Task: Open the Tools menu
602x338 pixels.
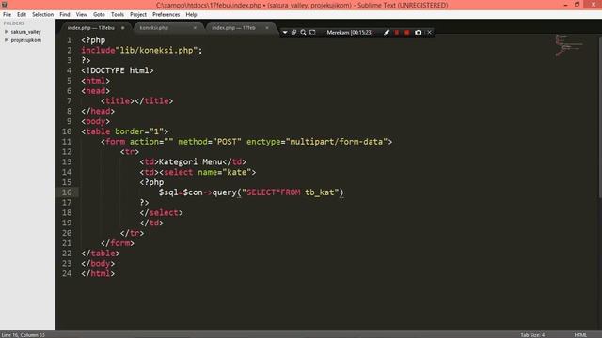Action: tap(117, 15)
